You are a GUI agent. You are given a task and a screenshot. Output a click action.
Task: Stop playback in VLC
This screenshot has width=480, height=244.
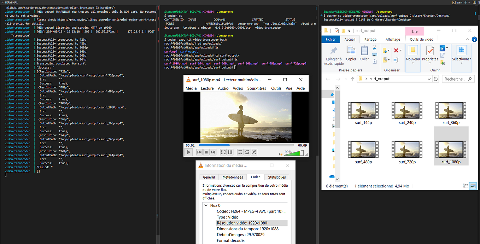[206, 152]
